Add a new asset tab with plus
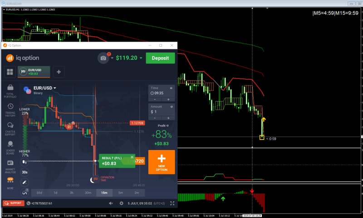The width and height of the screenshot is (363, 218). coord(59,72)
